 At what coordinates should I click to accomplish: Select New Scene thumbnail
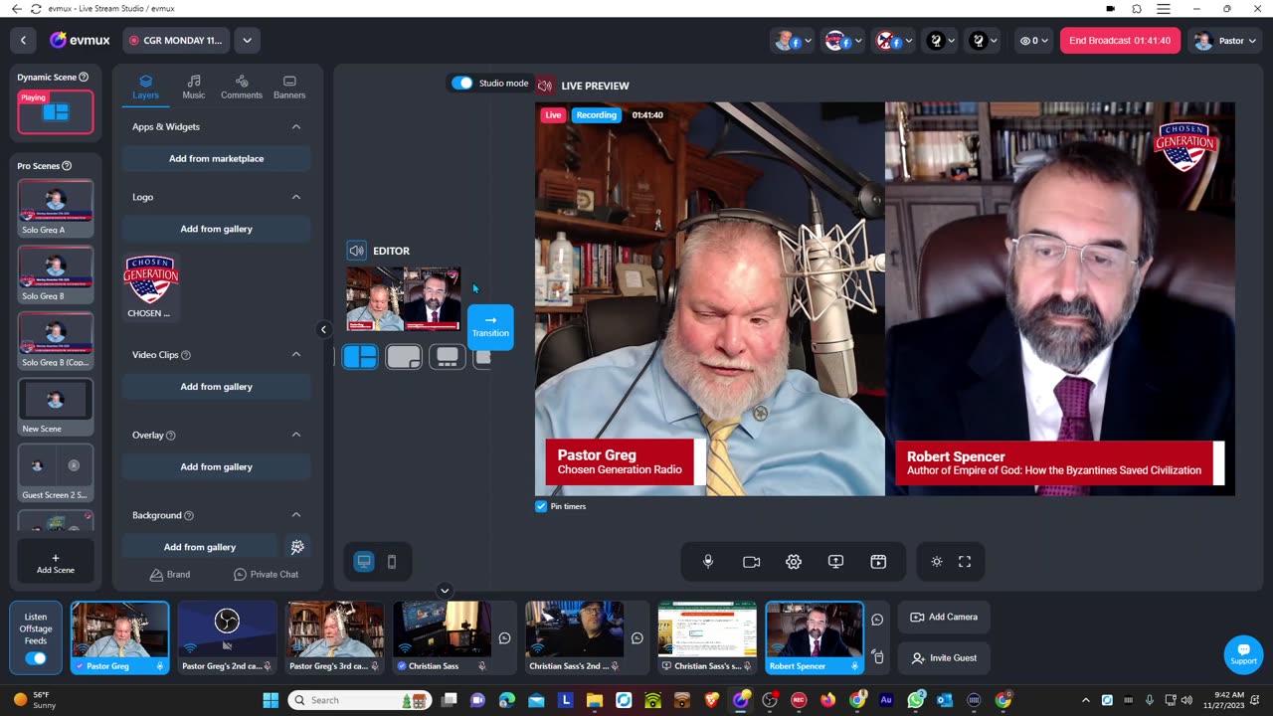tap(56, 407)
